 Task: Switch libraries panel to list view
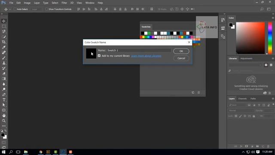[x=271, y=65]
